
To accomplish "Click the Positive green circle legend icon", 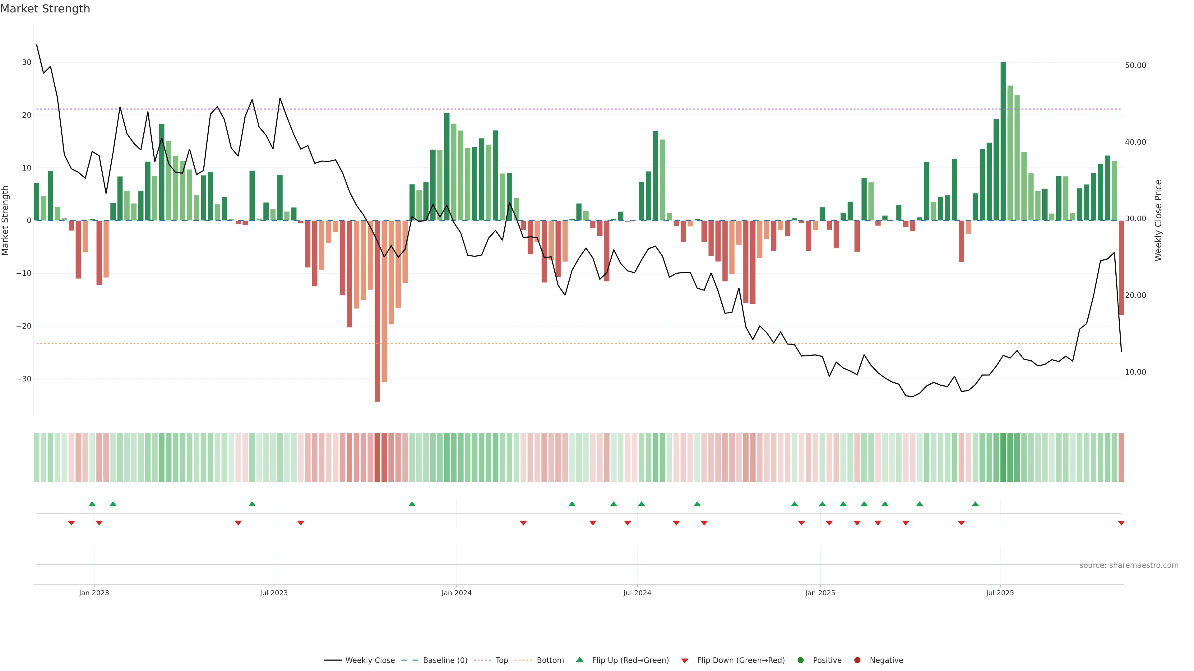I will pos(800,660).
